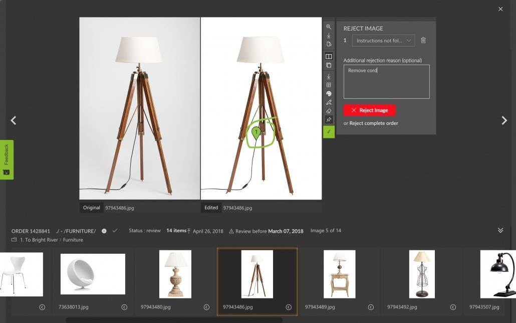This screenshot has width=516, height=323.
Task: Click circle arrow icon next to 97943480.jpg
Action: [x=207, y=307]
